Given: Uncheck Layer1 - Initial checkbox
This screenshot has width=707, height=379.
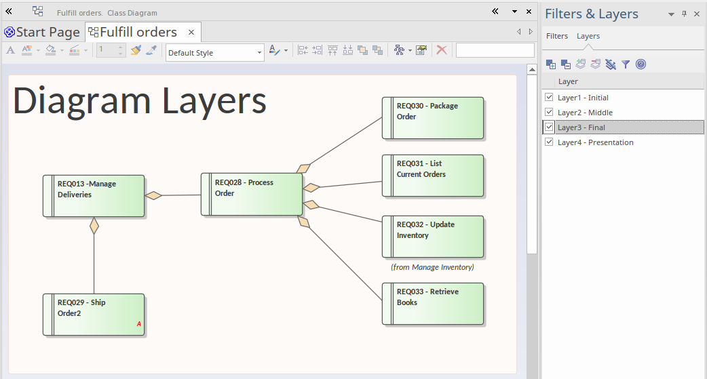Looking at the screenshot, I should [550, 98].
